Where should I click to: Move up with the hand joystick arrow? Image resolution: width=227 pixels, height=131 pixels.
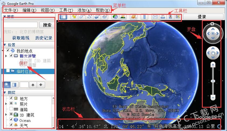click(x=213, y=48)
